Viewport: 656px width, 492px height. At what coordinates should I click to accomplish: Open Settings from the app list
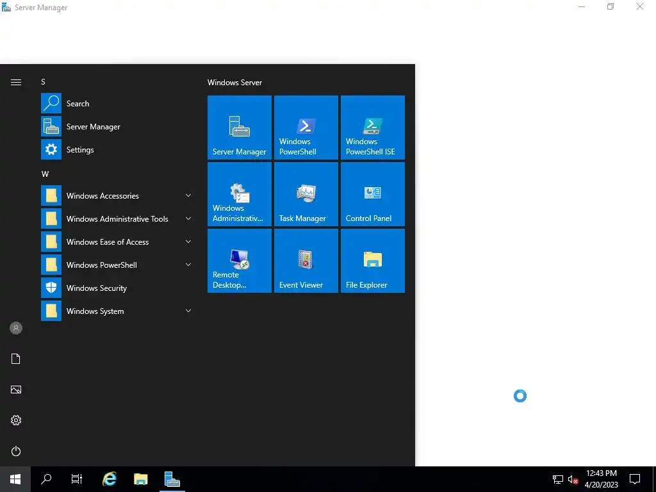(x=117, y=149)
